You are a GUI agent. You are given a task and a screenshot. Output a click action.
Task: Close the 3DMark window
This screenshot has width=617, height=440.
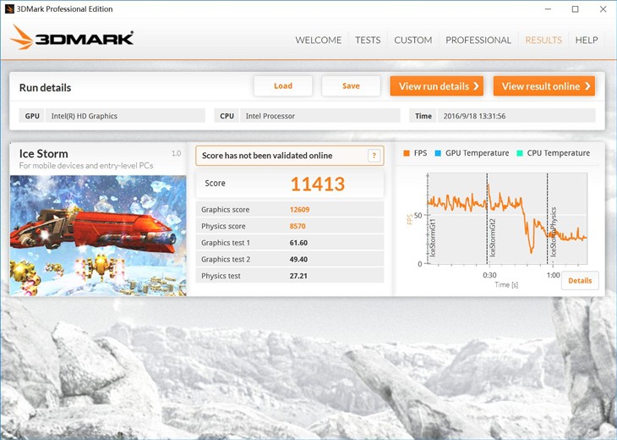click(603, 9)
